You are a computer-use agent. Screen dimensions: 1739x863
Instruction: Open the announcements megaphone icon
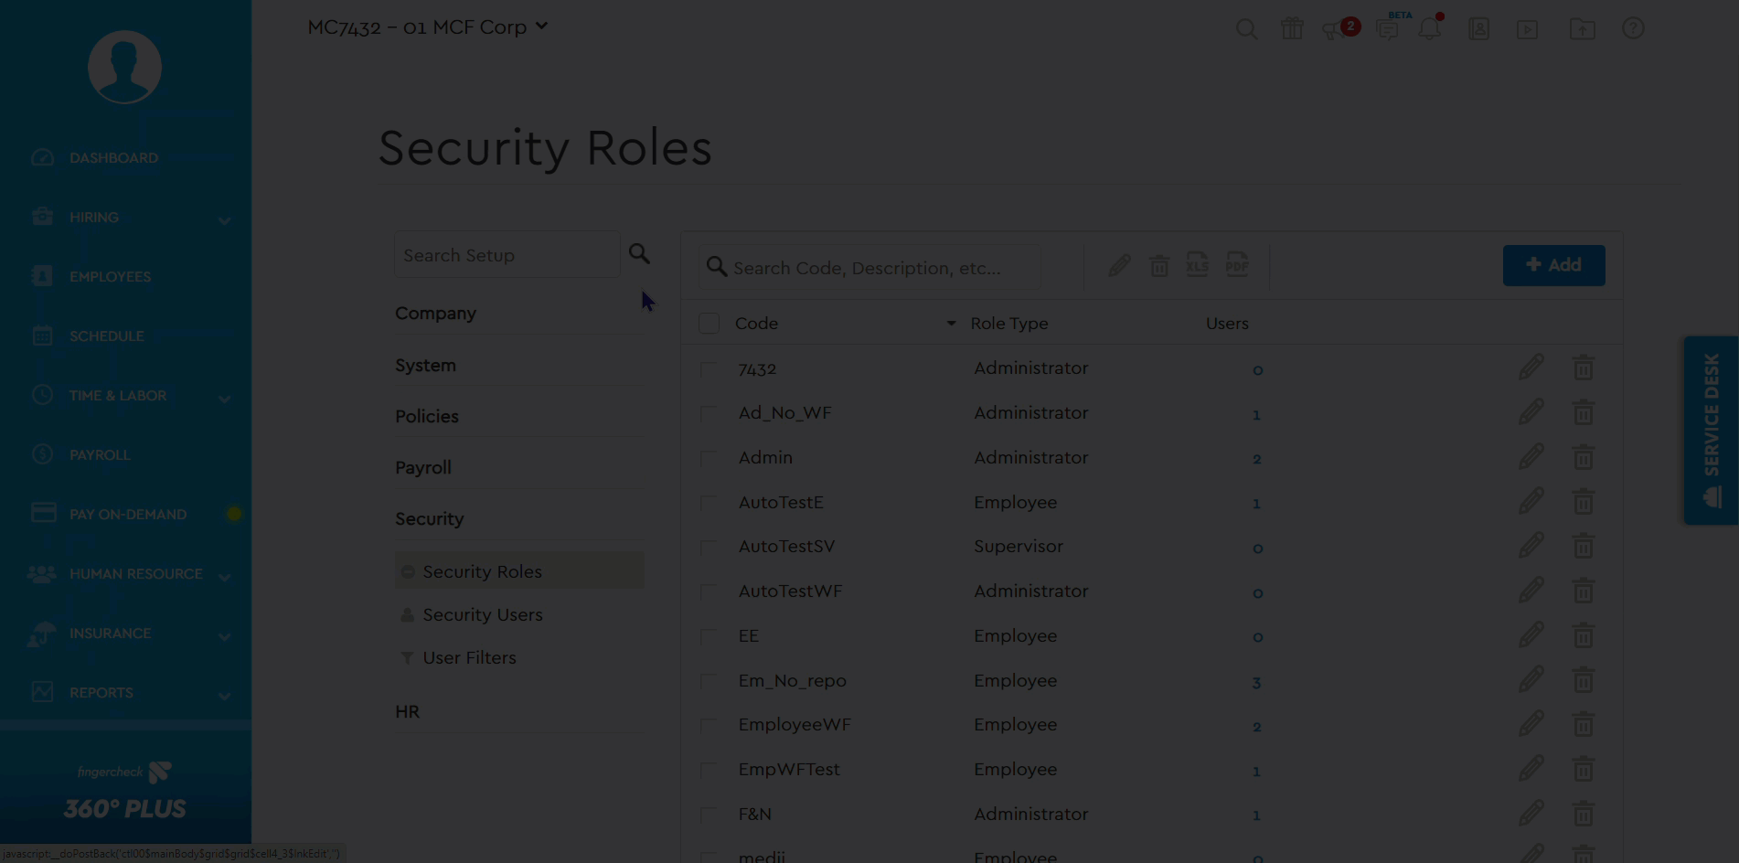[1332, 30]
